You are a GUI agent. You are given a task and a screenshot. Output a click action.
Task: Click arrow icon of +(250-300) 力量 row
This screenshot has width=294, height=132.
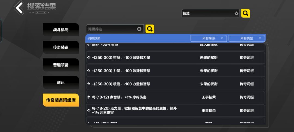click(x=89, y=71)
